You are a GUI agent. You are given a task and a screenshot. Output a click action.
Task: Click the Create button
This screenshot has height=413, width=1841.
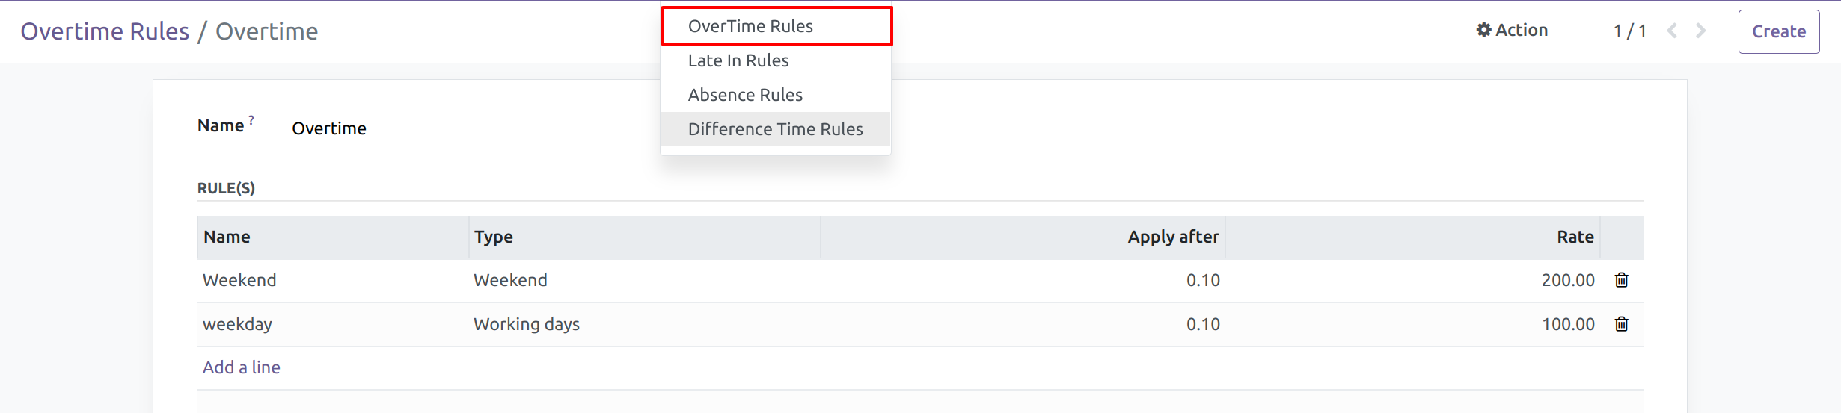(1778, 31)
